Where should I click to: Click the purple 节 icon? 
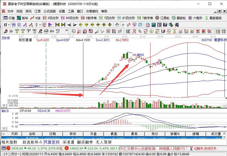(135, 25)
